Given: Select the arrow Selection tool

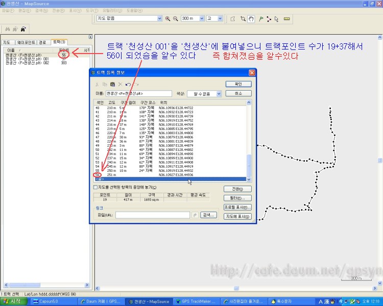Looking at the screenshot, I should click(x=276, y=19).
